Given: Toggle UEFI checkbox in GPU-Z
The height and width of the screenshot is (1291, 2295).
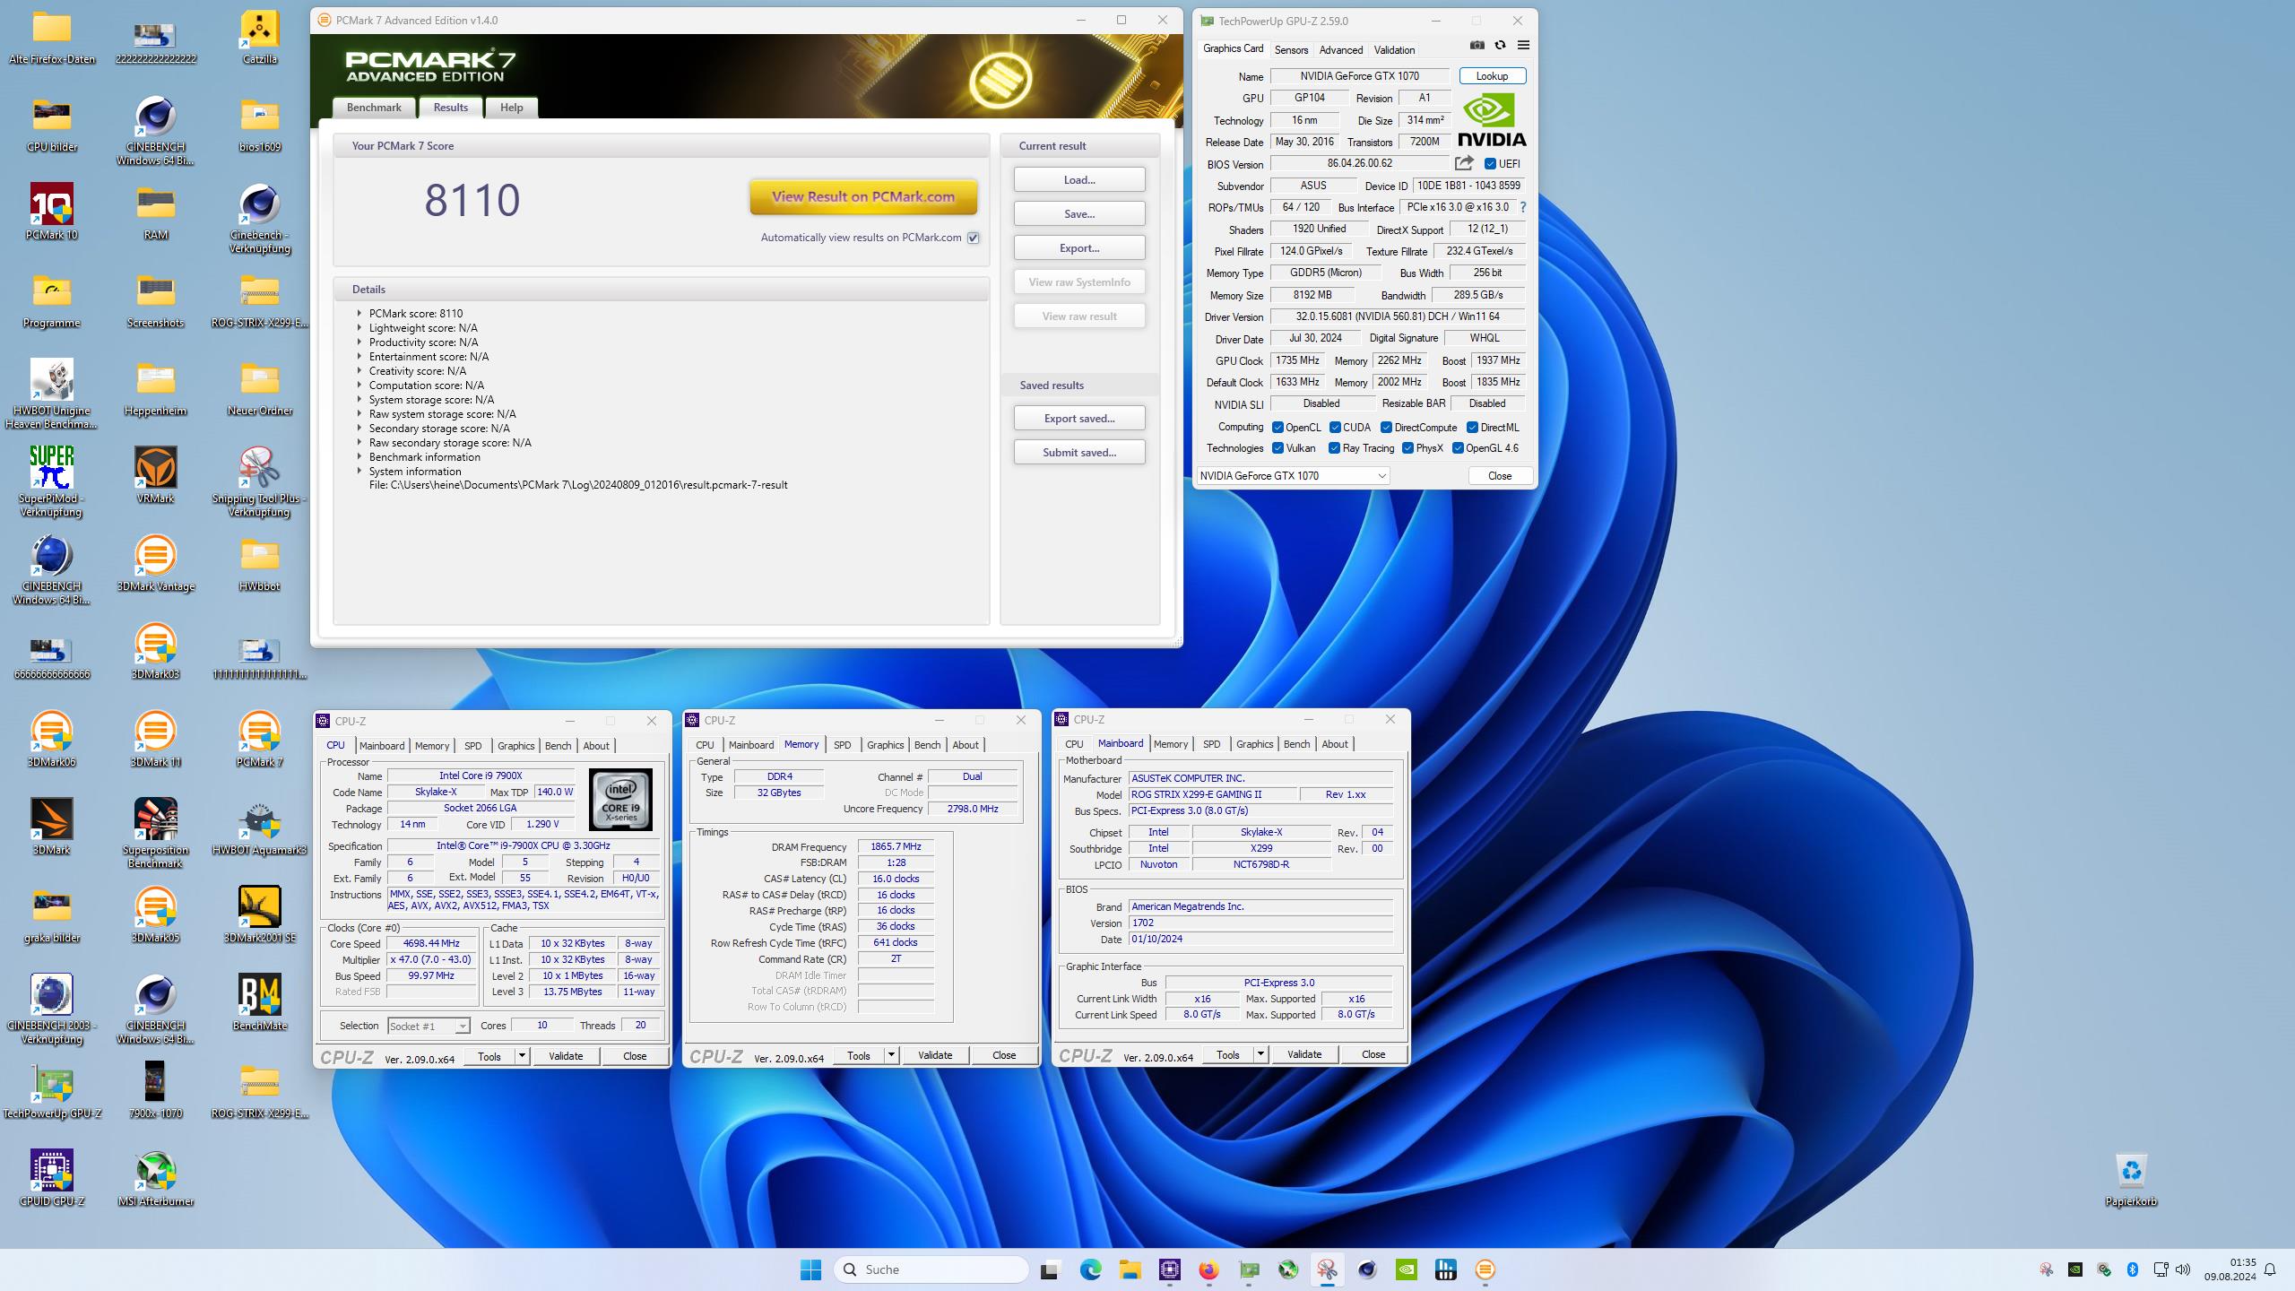Looking at the screenshot, I should coord(1490,164).
